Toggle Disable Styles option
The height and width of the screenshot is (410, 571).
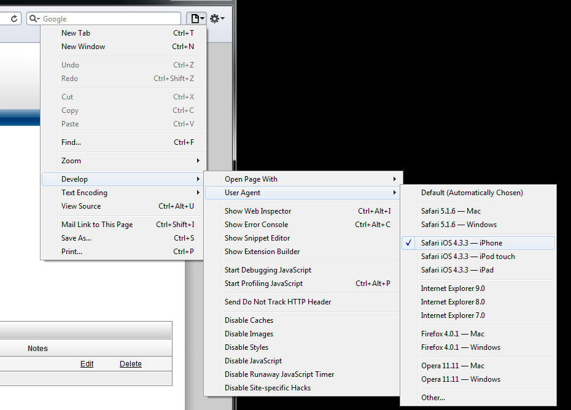click(303, 347)
